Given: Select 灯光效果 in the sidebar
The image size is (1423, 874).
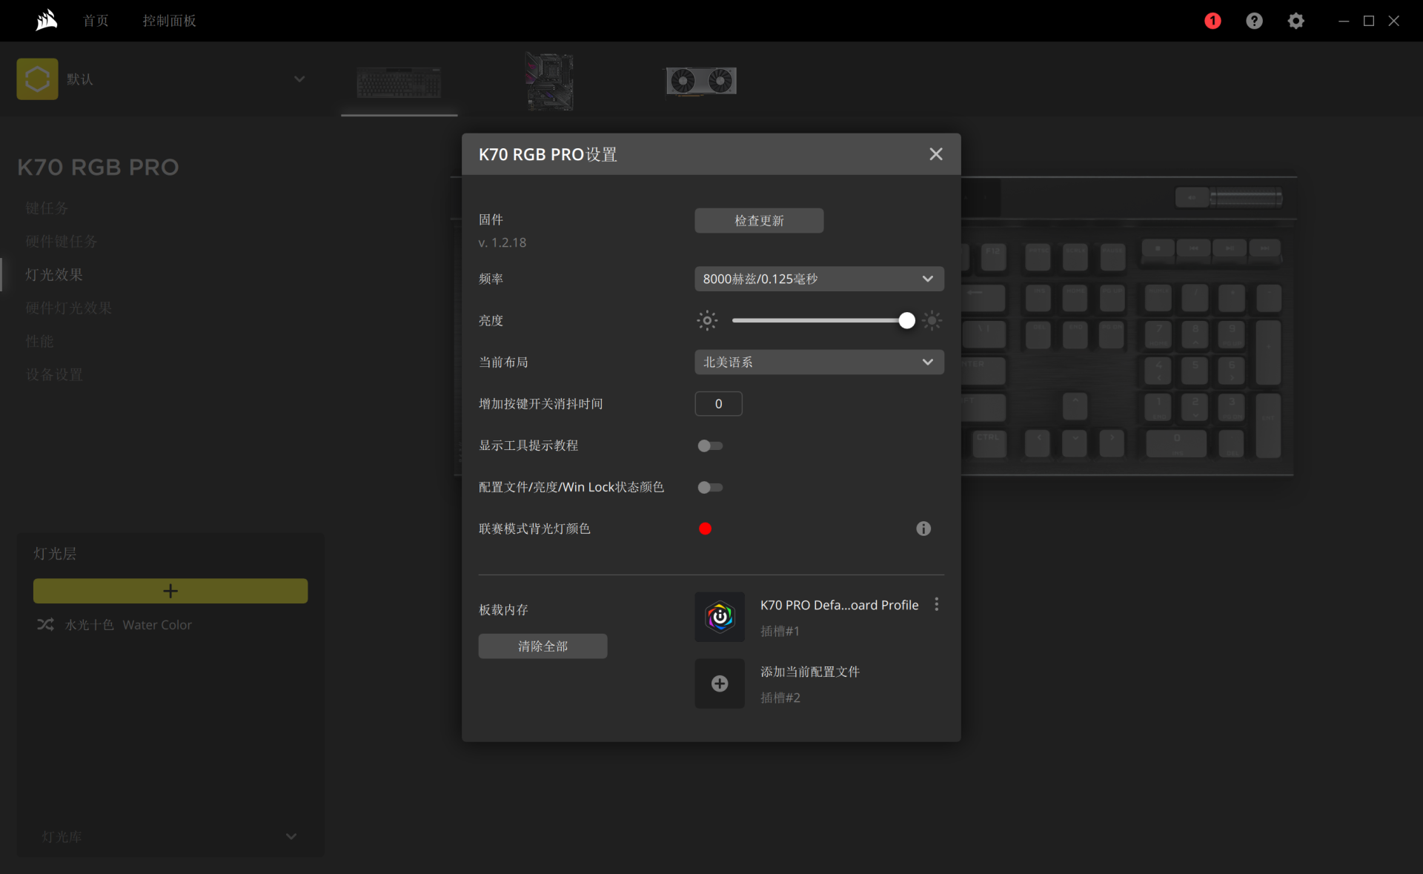Looking at the screenshot, I should (x=54, y=274).
